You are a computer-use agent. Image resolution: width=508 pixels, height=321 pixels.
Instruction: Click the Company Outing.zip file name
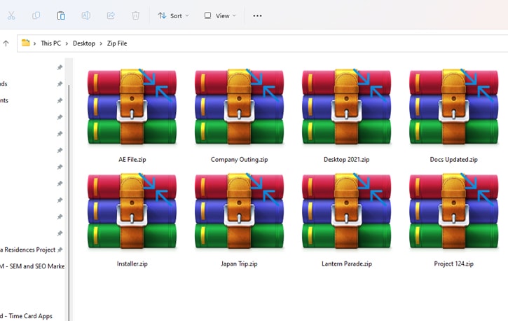[239, 159]
